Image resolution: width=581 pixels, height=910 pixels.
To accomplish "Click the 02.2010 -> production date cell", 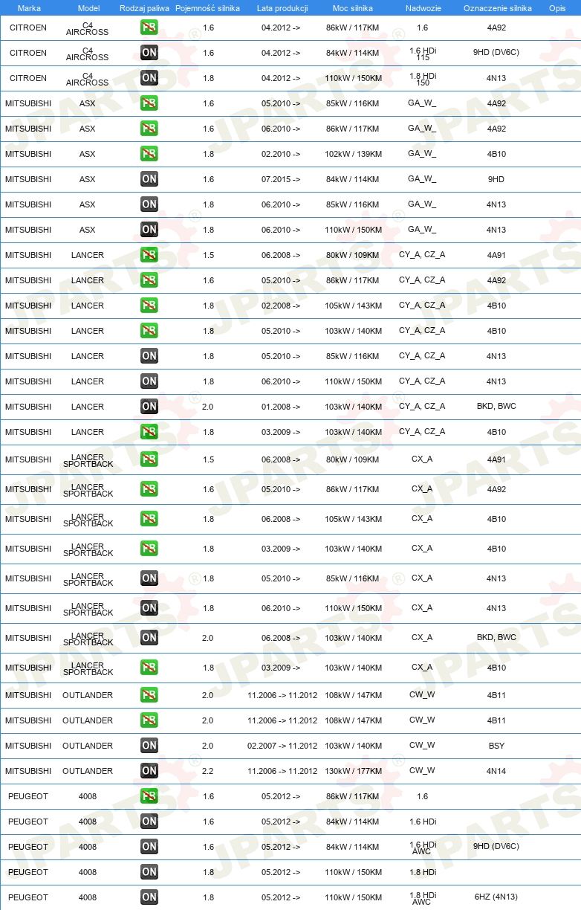I will click(x=281, y=154).
